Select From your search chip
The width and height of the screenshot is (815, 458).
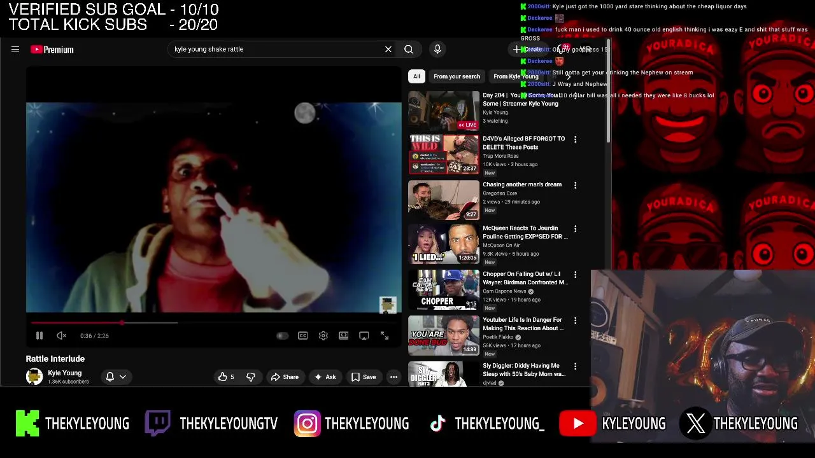pyautogui.click(x=457, y=76)
